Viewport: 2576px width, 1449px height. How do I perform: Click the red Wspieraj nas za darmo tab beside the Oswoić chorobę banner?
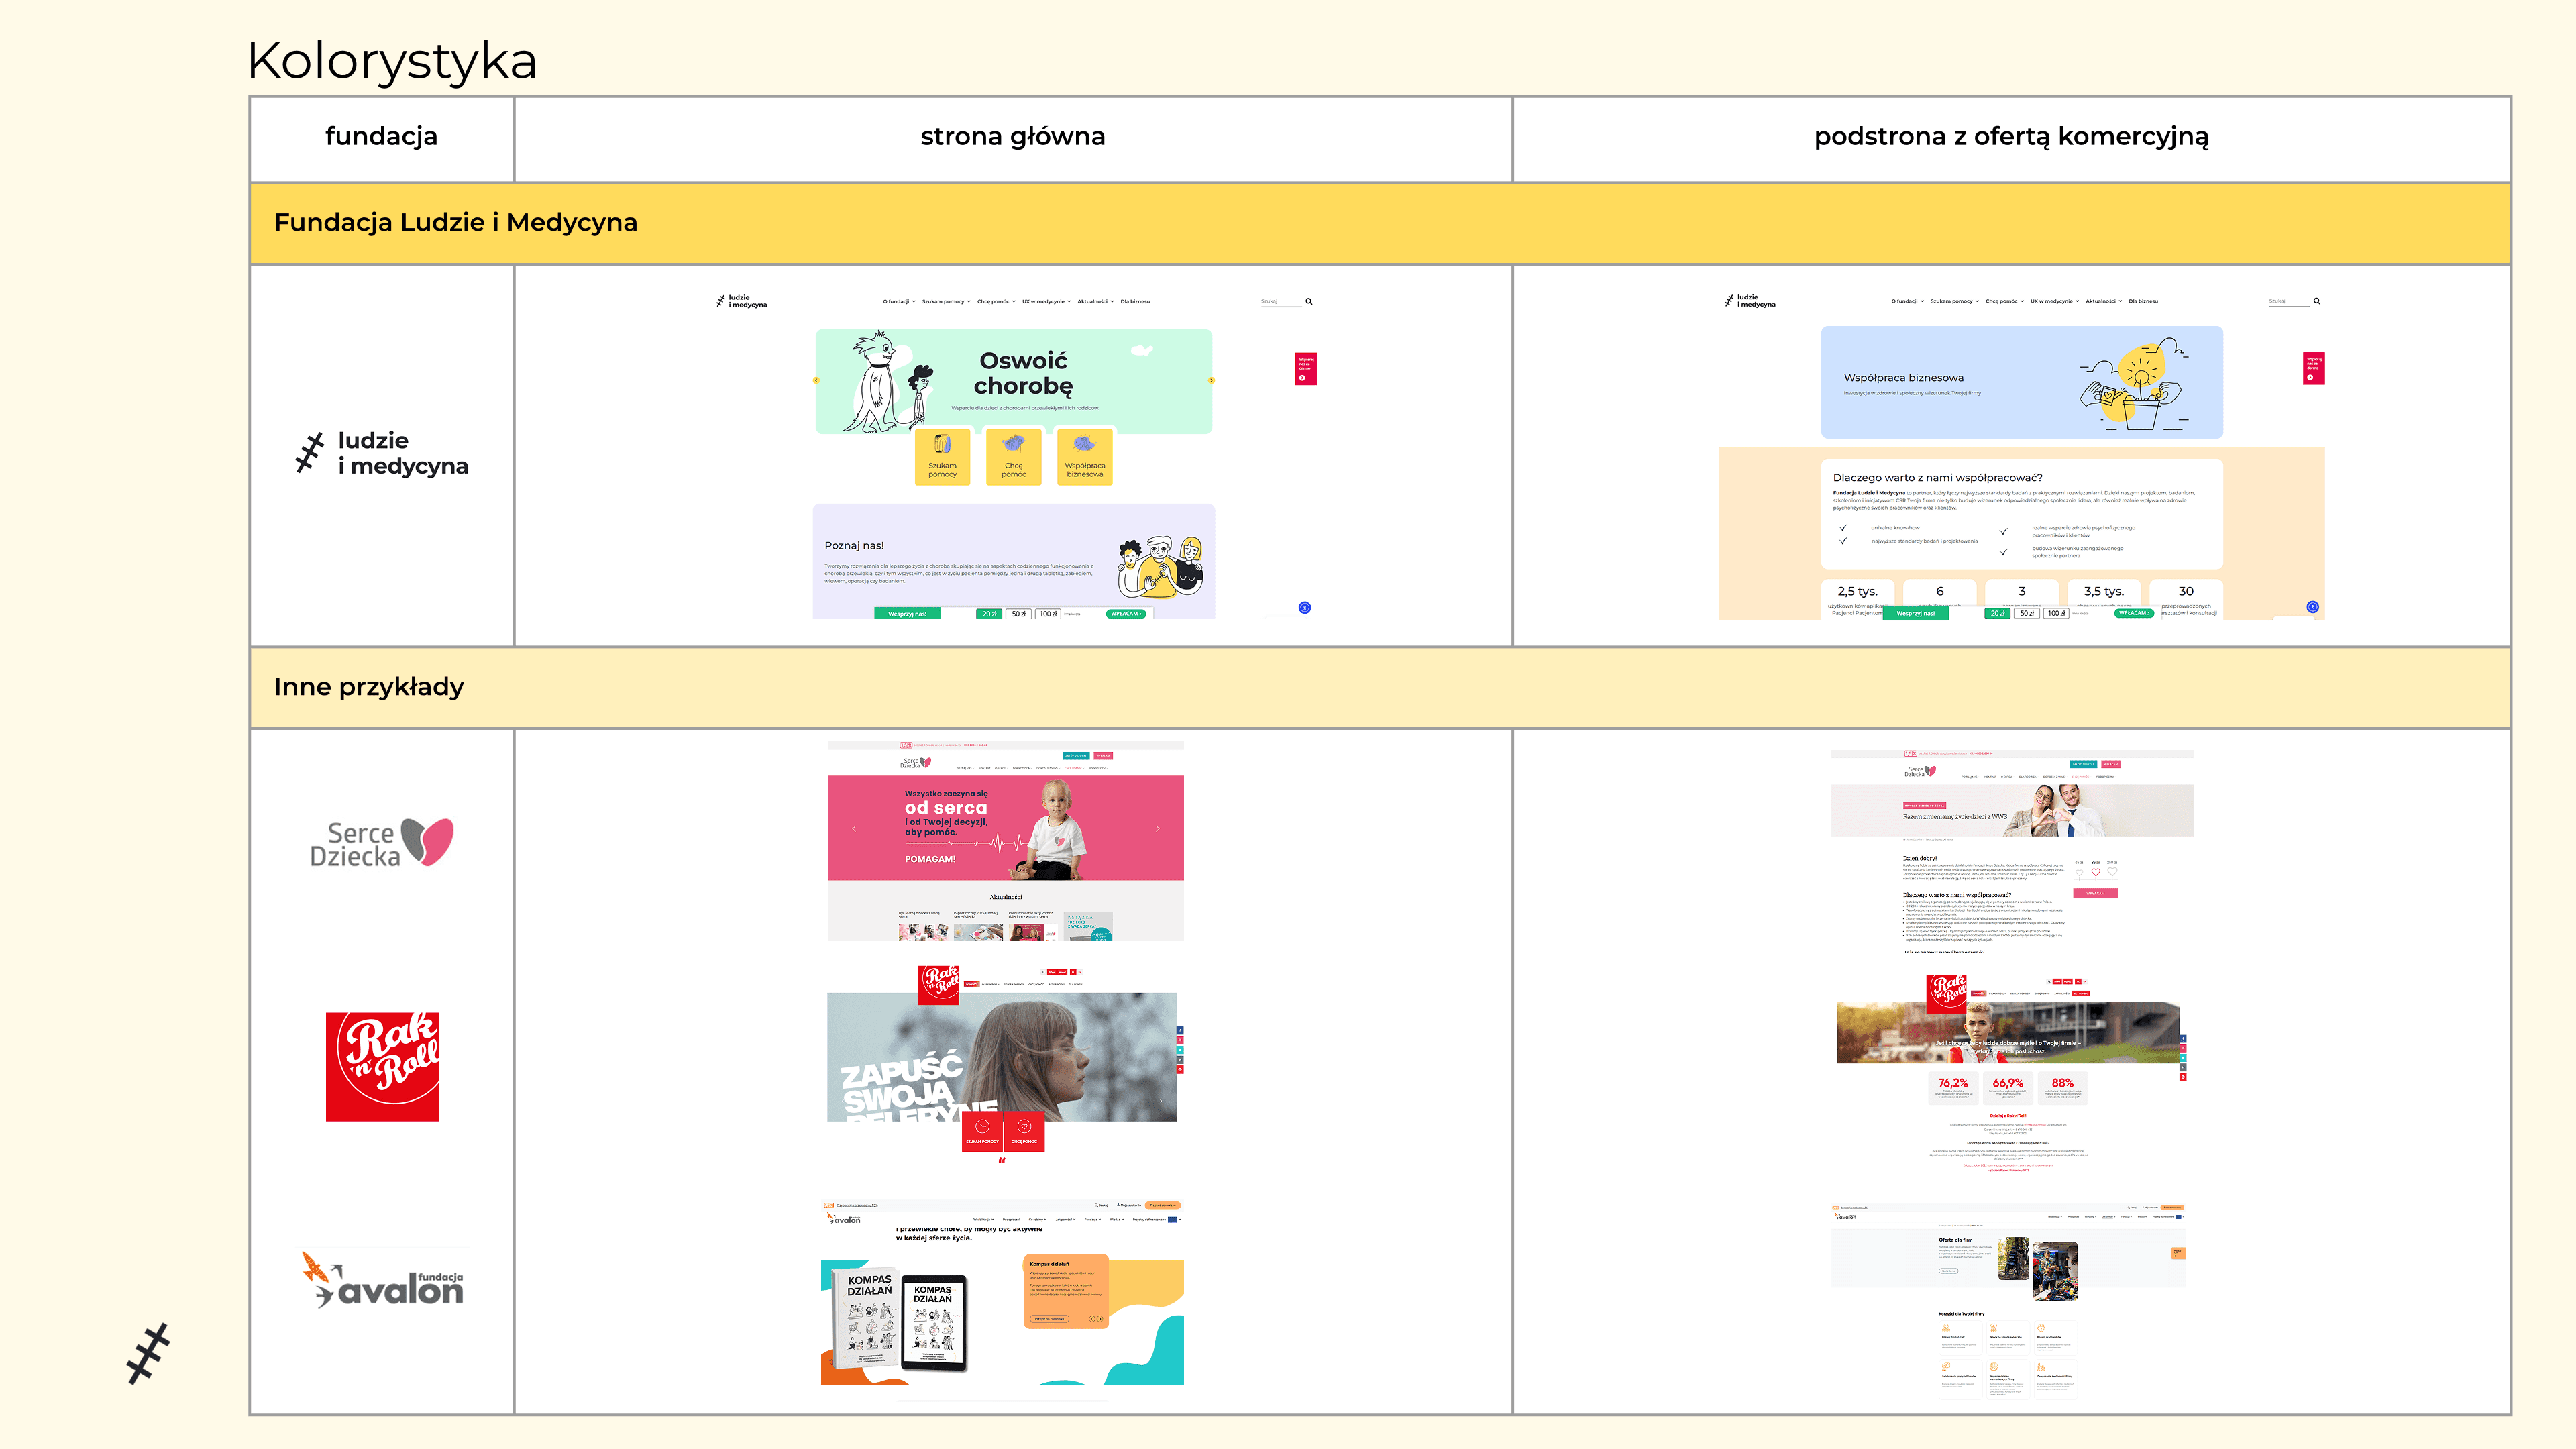coord(1305,368)
